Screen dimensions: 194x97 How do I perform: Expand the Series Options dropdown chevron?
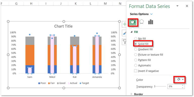pos(151,14)
